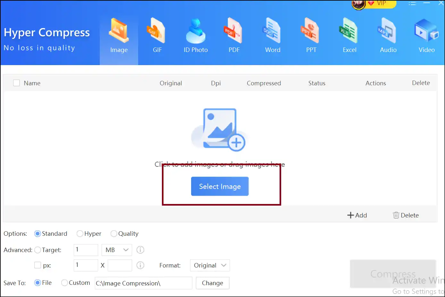This screenshot has height=297, width=445.
Task: Click the add-image picture icon
Action: click(220, 130)
